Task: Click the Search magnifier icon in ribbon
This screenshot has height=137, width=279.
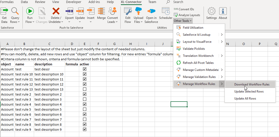Action: click(168, 2)
